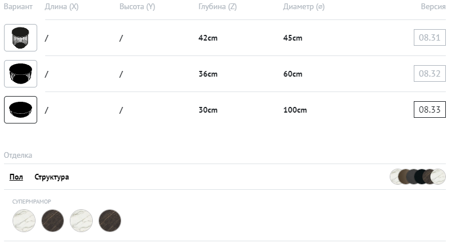459x247 pixels.
Task: Click version button 08.31
Action: click(429, 38)
